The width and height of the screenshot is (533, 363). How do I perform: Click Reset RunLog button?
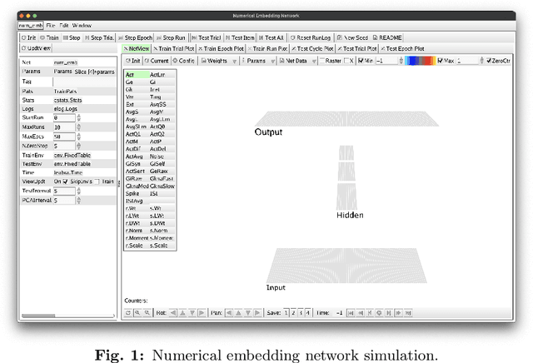point(311,37)
